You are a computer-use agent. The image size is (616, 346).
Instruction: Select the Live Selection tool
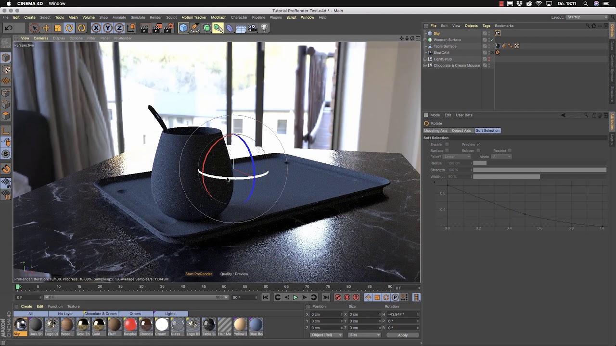tap(34, 28)
